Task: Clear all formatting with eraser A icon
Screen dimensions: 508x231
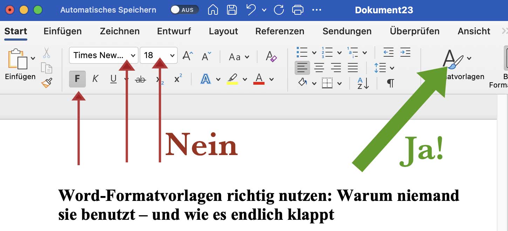Action: 271,56
